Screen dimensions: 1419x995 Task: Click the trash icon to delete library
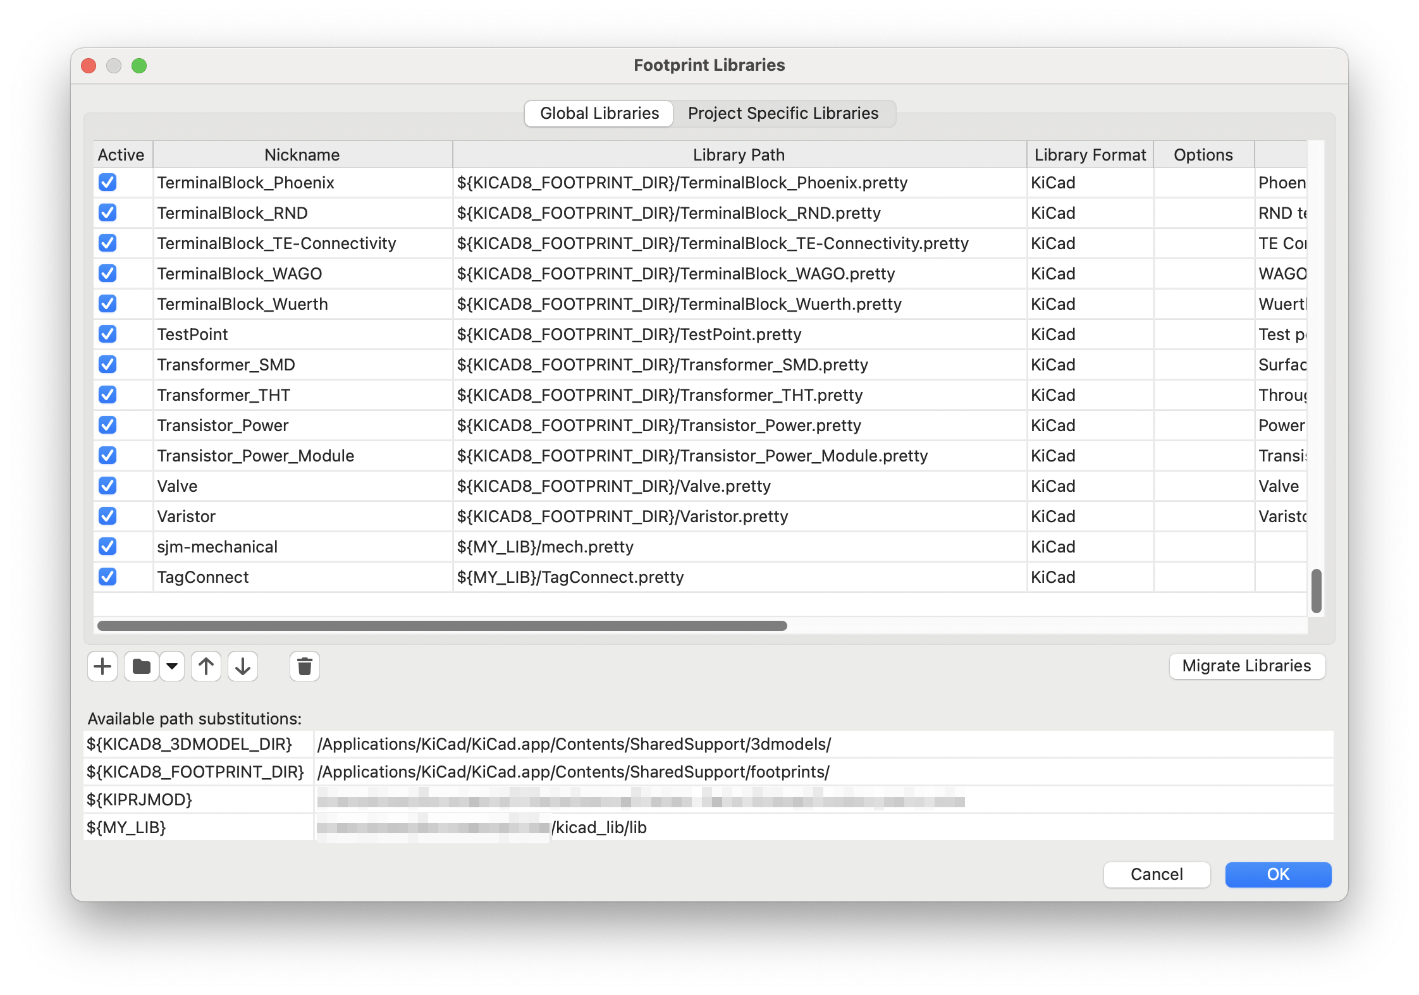tap(305, 666)
